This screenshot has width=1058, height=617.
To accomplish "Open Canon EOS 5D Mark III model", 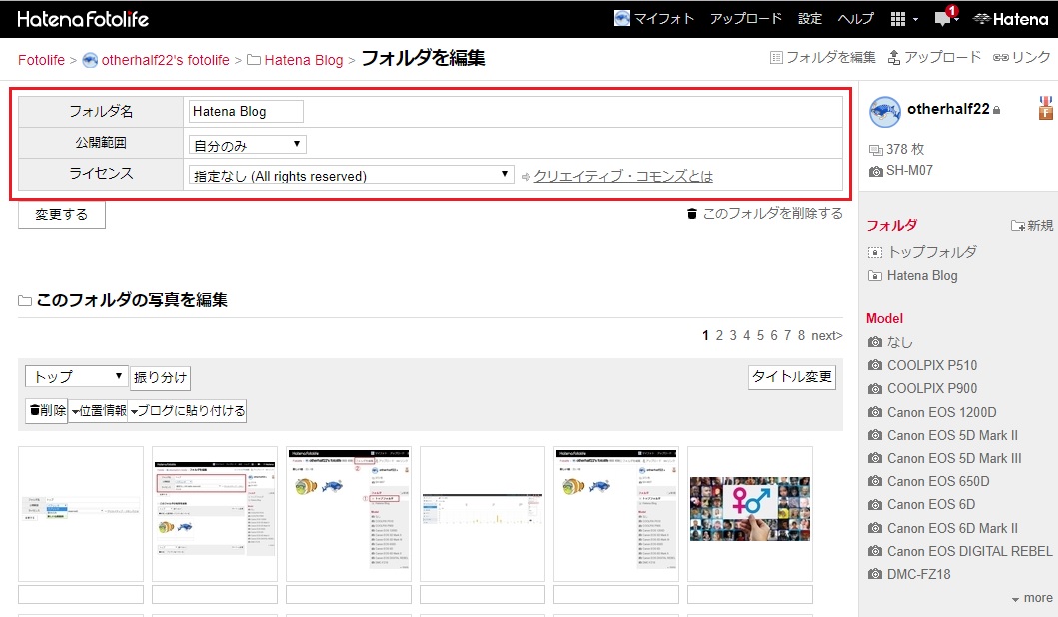I will pyautogui.click(x=954, y=458).
